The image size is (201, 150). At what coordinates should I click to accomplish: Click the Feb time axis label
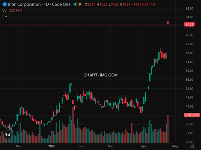tap(82, 146)
